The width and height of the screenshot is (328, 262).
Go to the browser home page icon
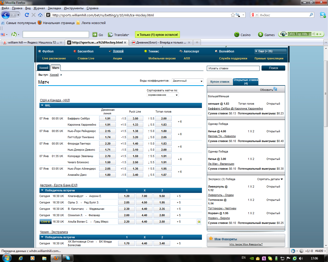click(40, 15)
